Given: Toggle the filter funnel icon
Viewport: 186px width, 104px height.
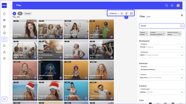Looking at the screenshot, I should pos(127,13).
